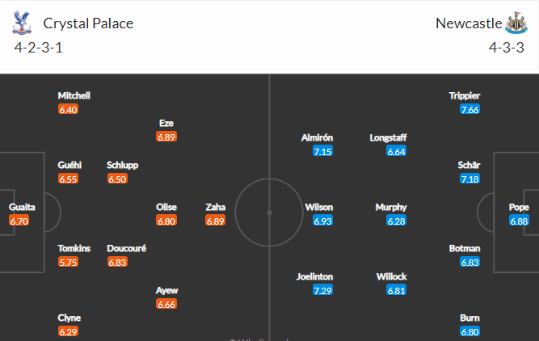The image size is (539, 341).
Task: Open the Crystal Palace team name link
Action: pyautogui.click(x=88, y=23)
